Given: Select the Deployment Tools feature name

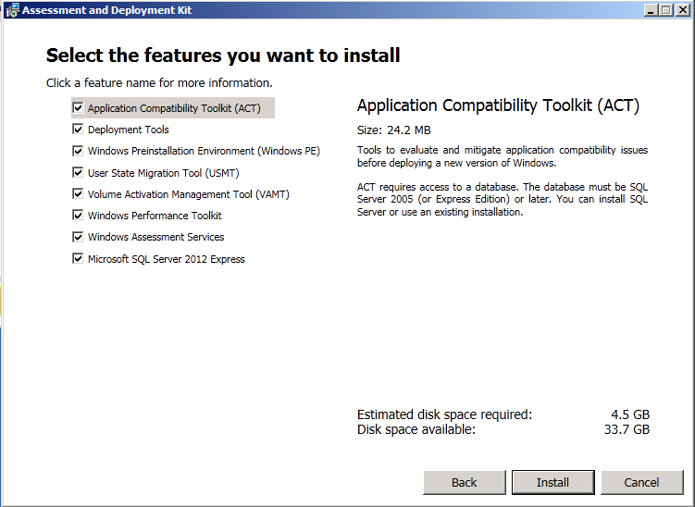Looking at the screenshot, I should tap(128, 130).
